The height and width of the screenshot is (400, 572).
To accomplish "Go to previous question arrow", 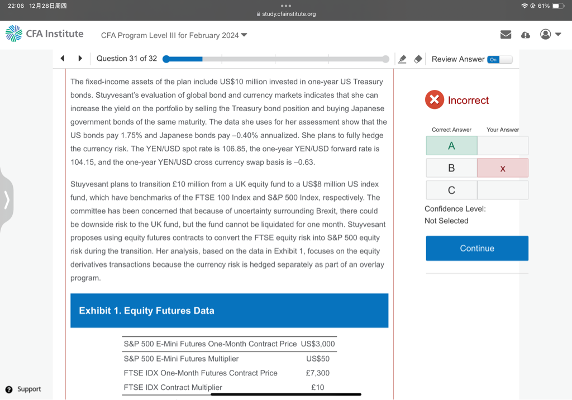I will coord(63,58).
